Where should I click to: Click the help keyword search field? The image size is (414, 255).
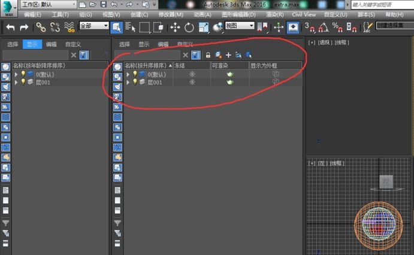coord(383,5)
